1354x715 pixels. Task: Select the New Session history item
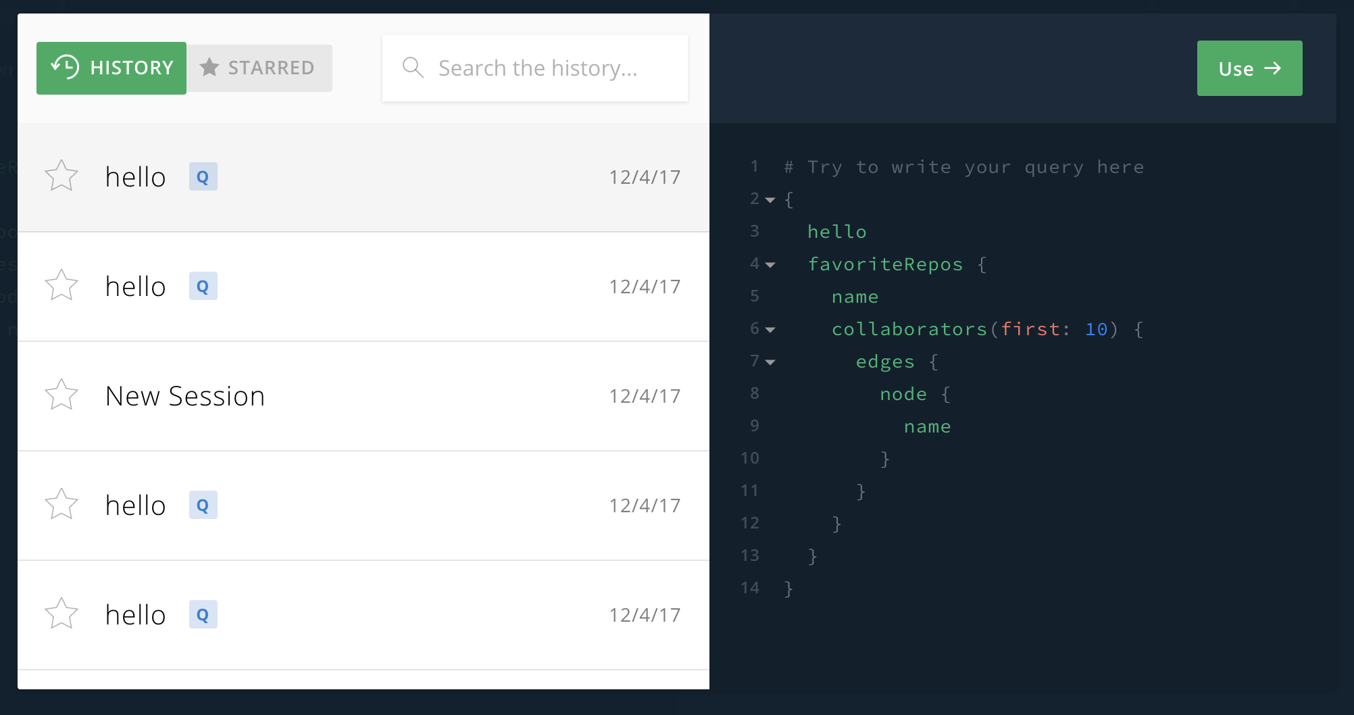pos(363,396)
